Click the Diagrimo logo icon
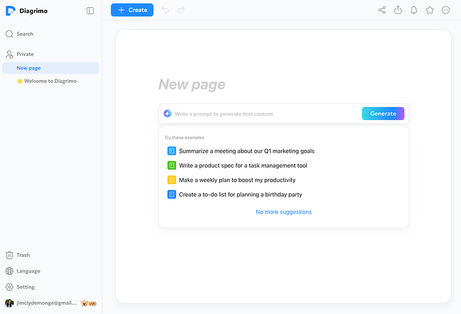Image resolution: width=461 pixels, height=314 pixels. tap(11, 11)
